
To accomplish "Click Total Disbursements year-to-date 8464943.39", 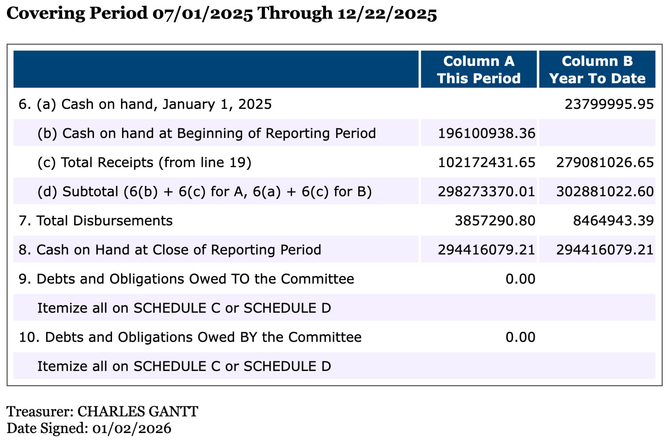I will pos(613,221).
